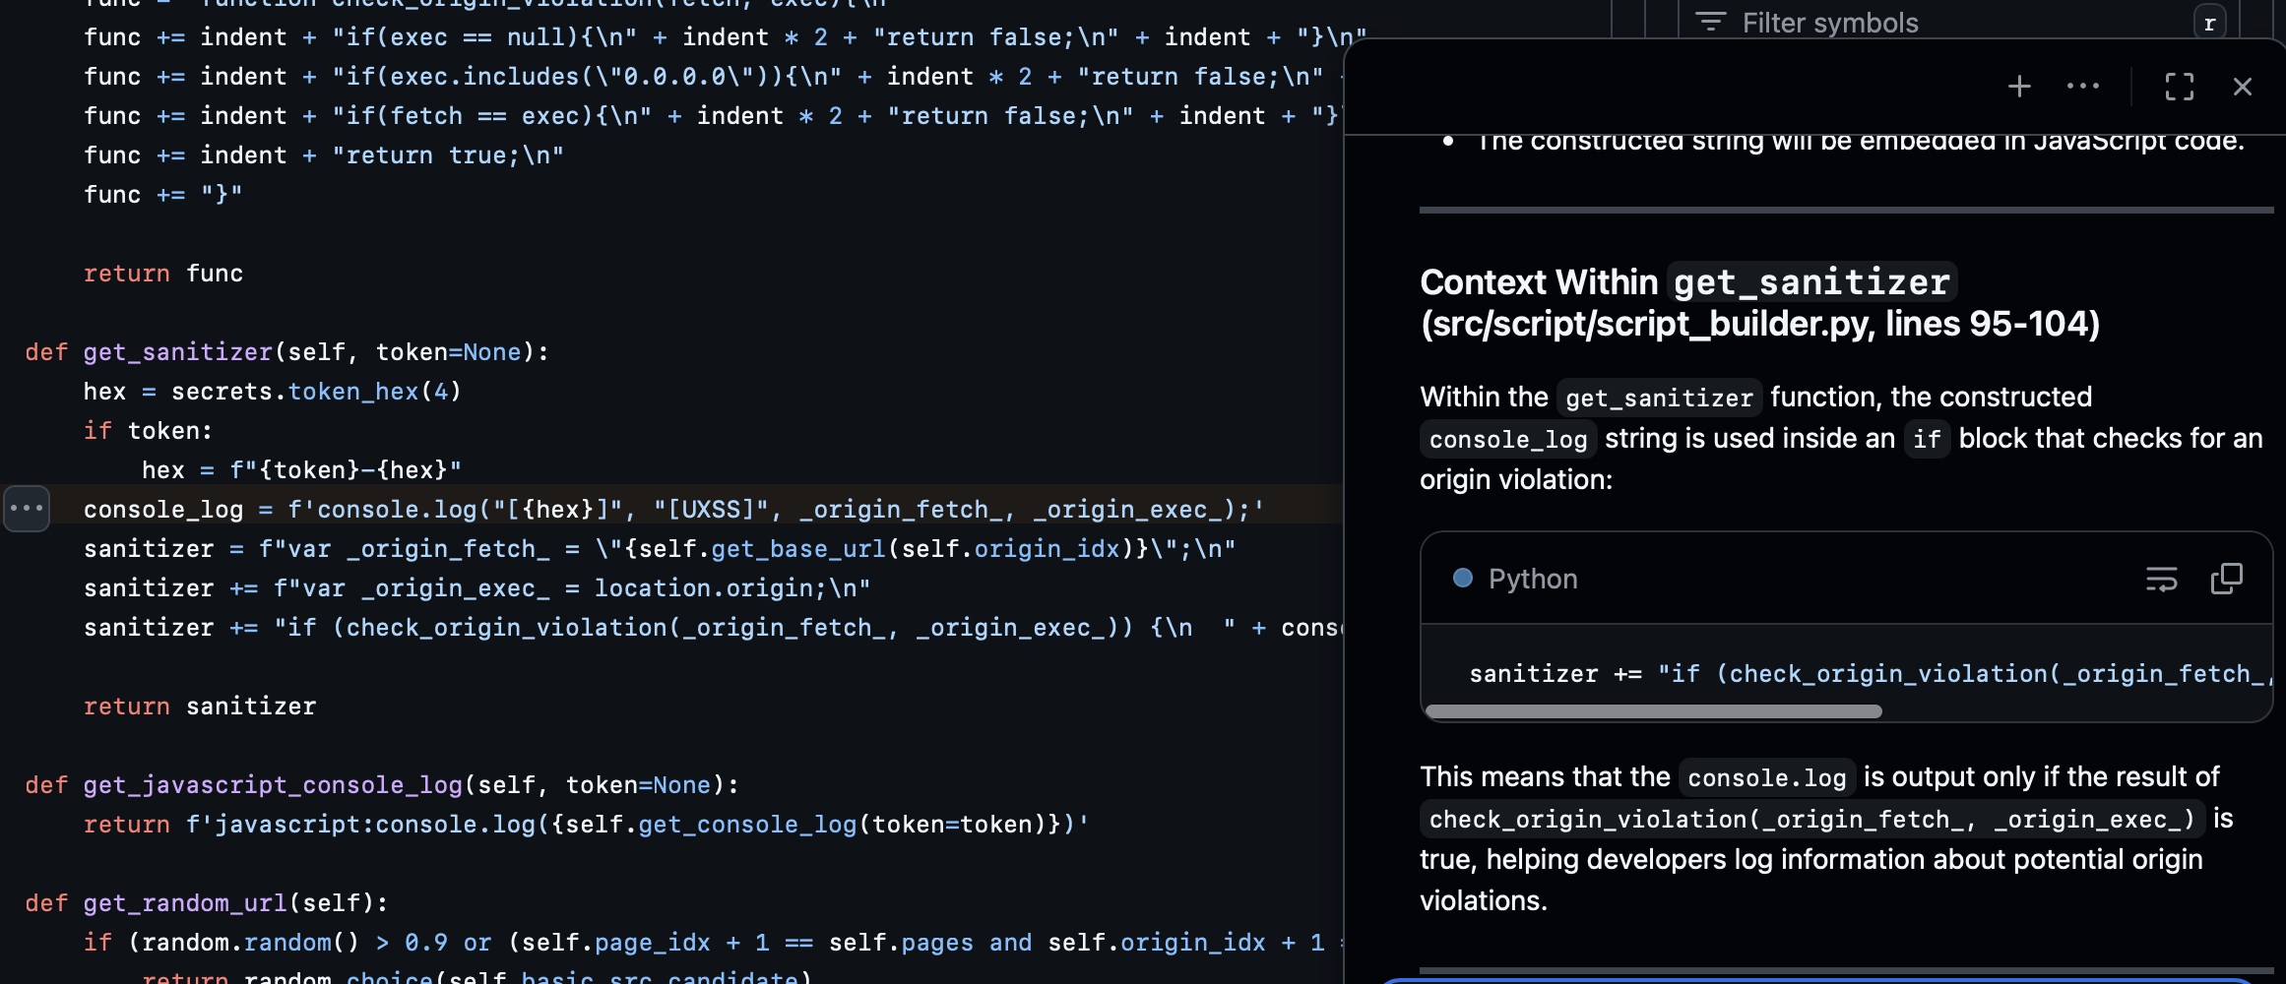Click get_javascript_console_log function definition
This screenshot has width=2286, height=984.
273,785
